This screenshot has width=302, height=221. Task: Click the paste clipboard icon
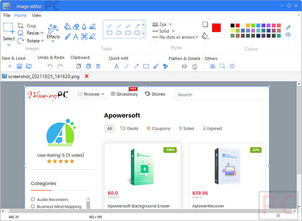[x=98, y=66]
